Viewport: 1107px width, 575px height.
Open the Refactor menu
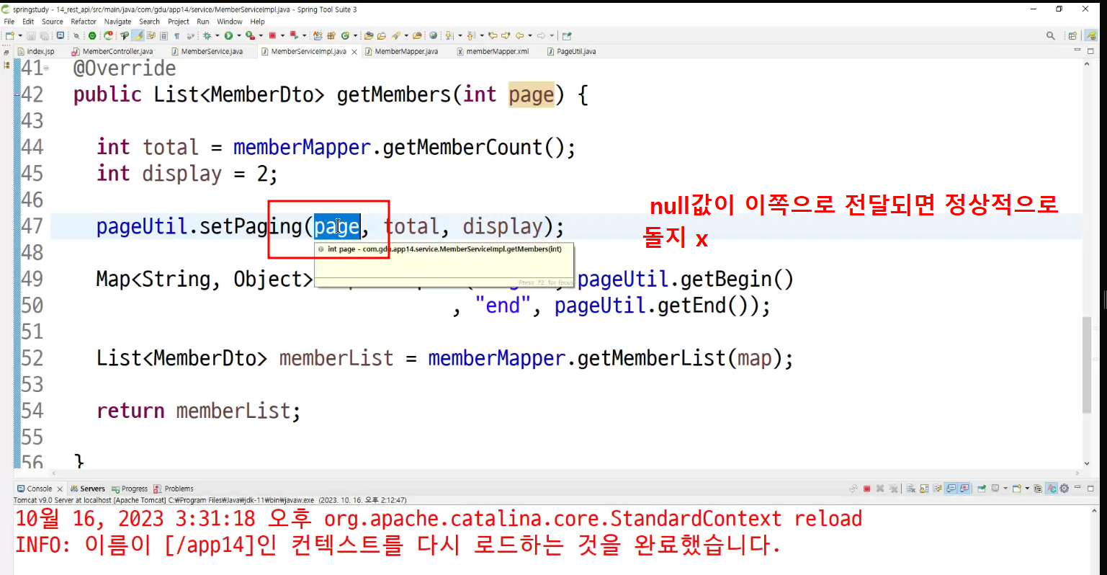click(84, 22)
